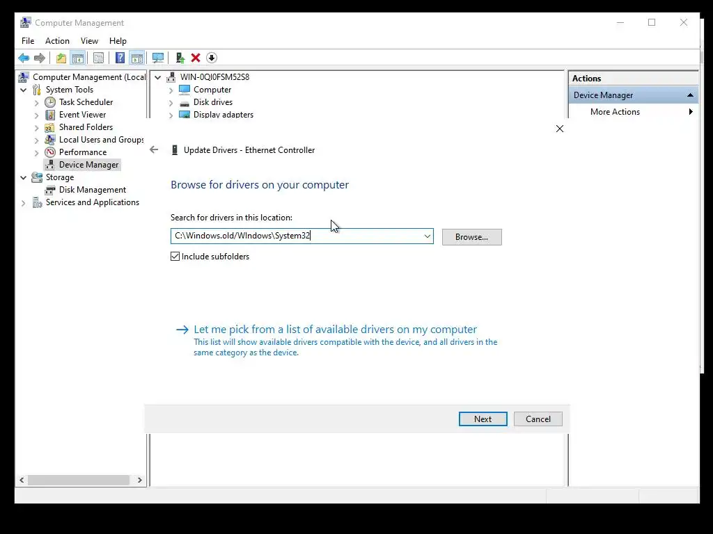Viewport: 713px width, 534px height.
Task: Click Update device driver toolbar icon
Action: (x=180, y=58)
